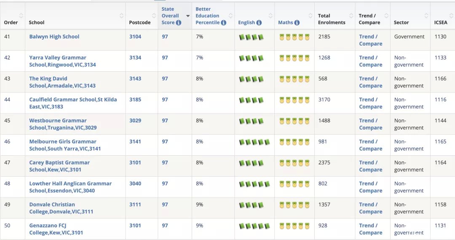Click English book rating for Westbourne Grammar row
This screenshot has height=240, width=455.
click(x=251, y=121)
